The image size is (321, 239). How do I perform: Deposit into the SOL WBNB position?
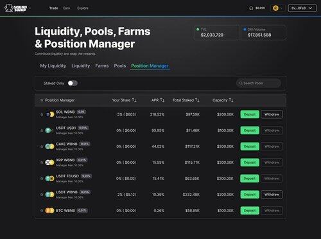click(250, 114)
